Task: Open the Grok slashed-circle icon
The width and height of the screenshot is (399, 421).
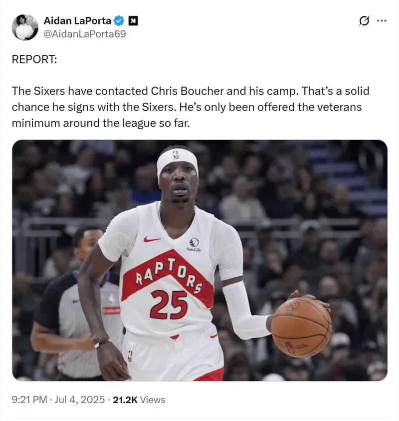Action: (364, 20)
